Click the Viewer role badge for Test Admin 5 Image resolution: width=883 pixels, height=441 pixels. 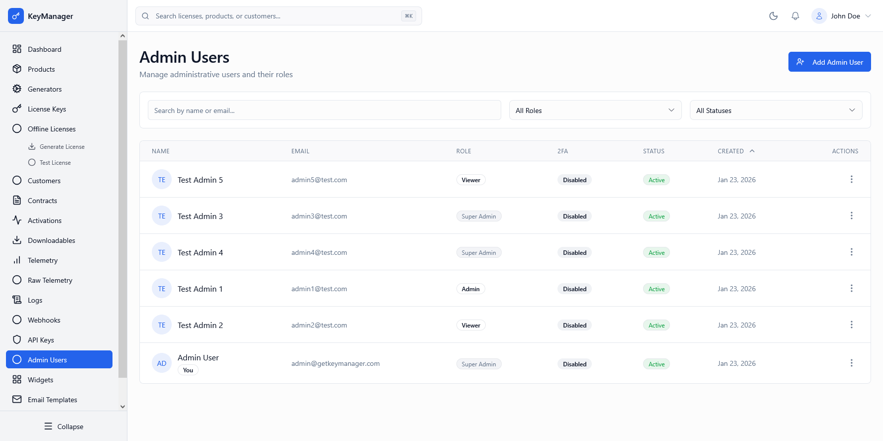click(x=471, y=180)
